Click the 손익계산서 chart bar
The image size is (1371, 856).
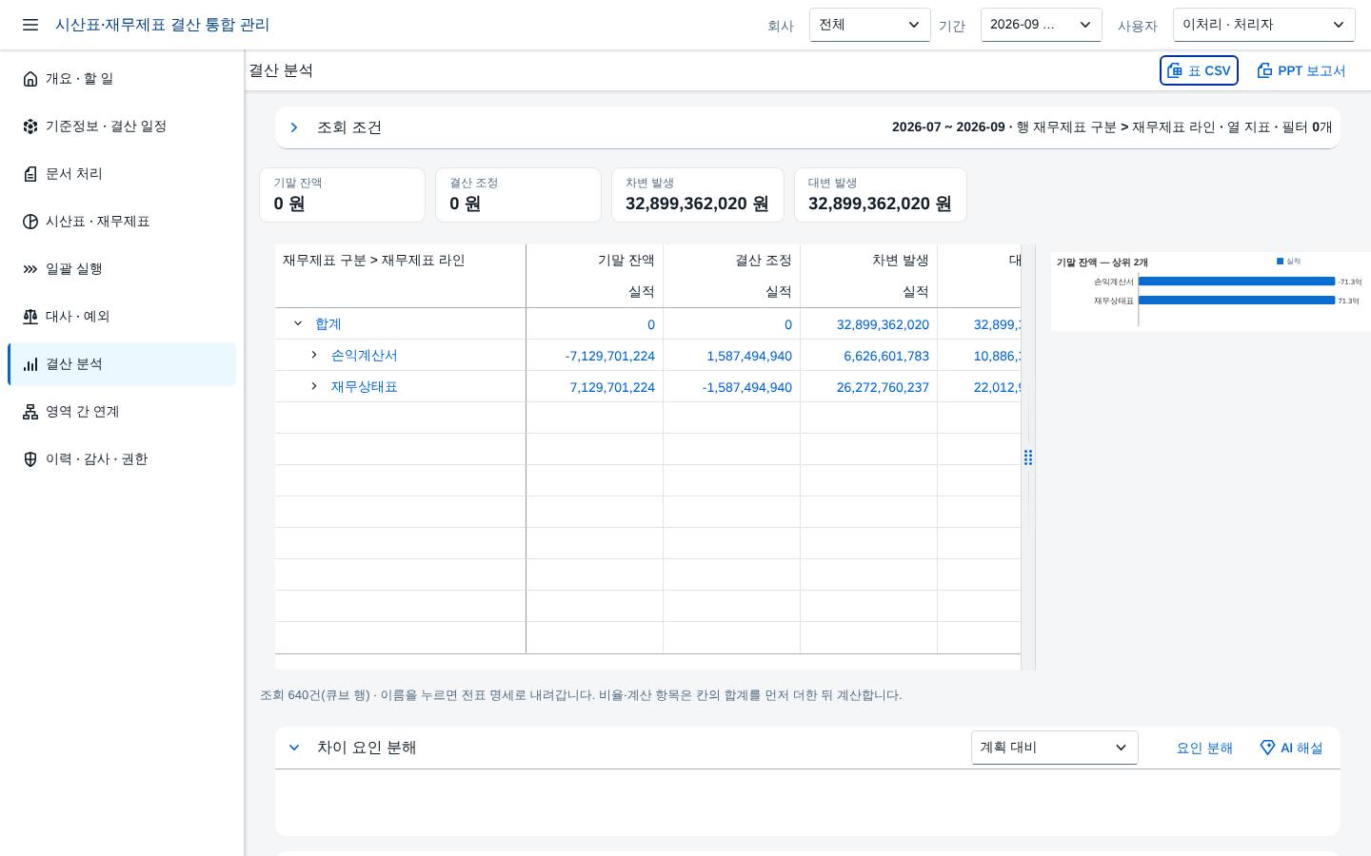tap(1237, 282)
